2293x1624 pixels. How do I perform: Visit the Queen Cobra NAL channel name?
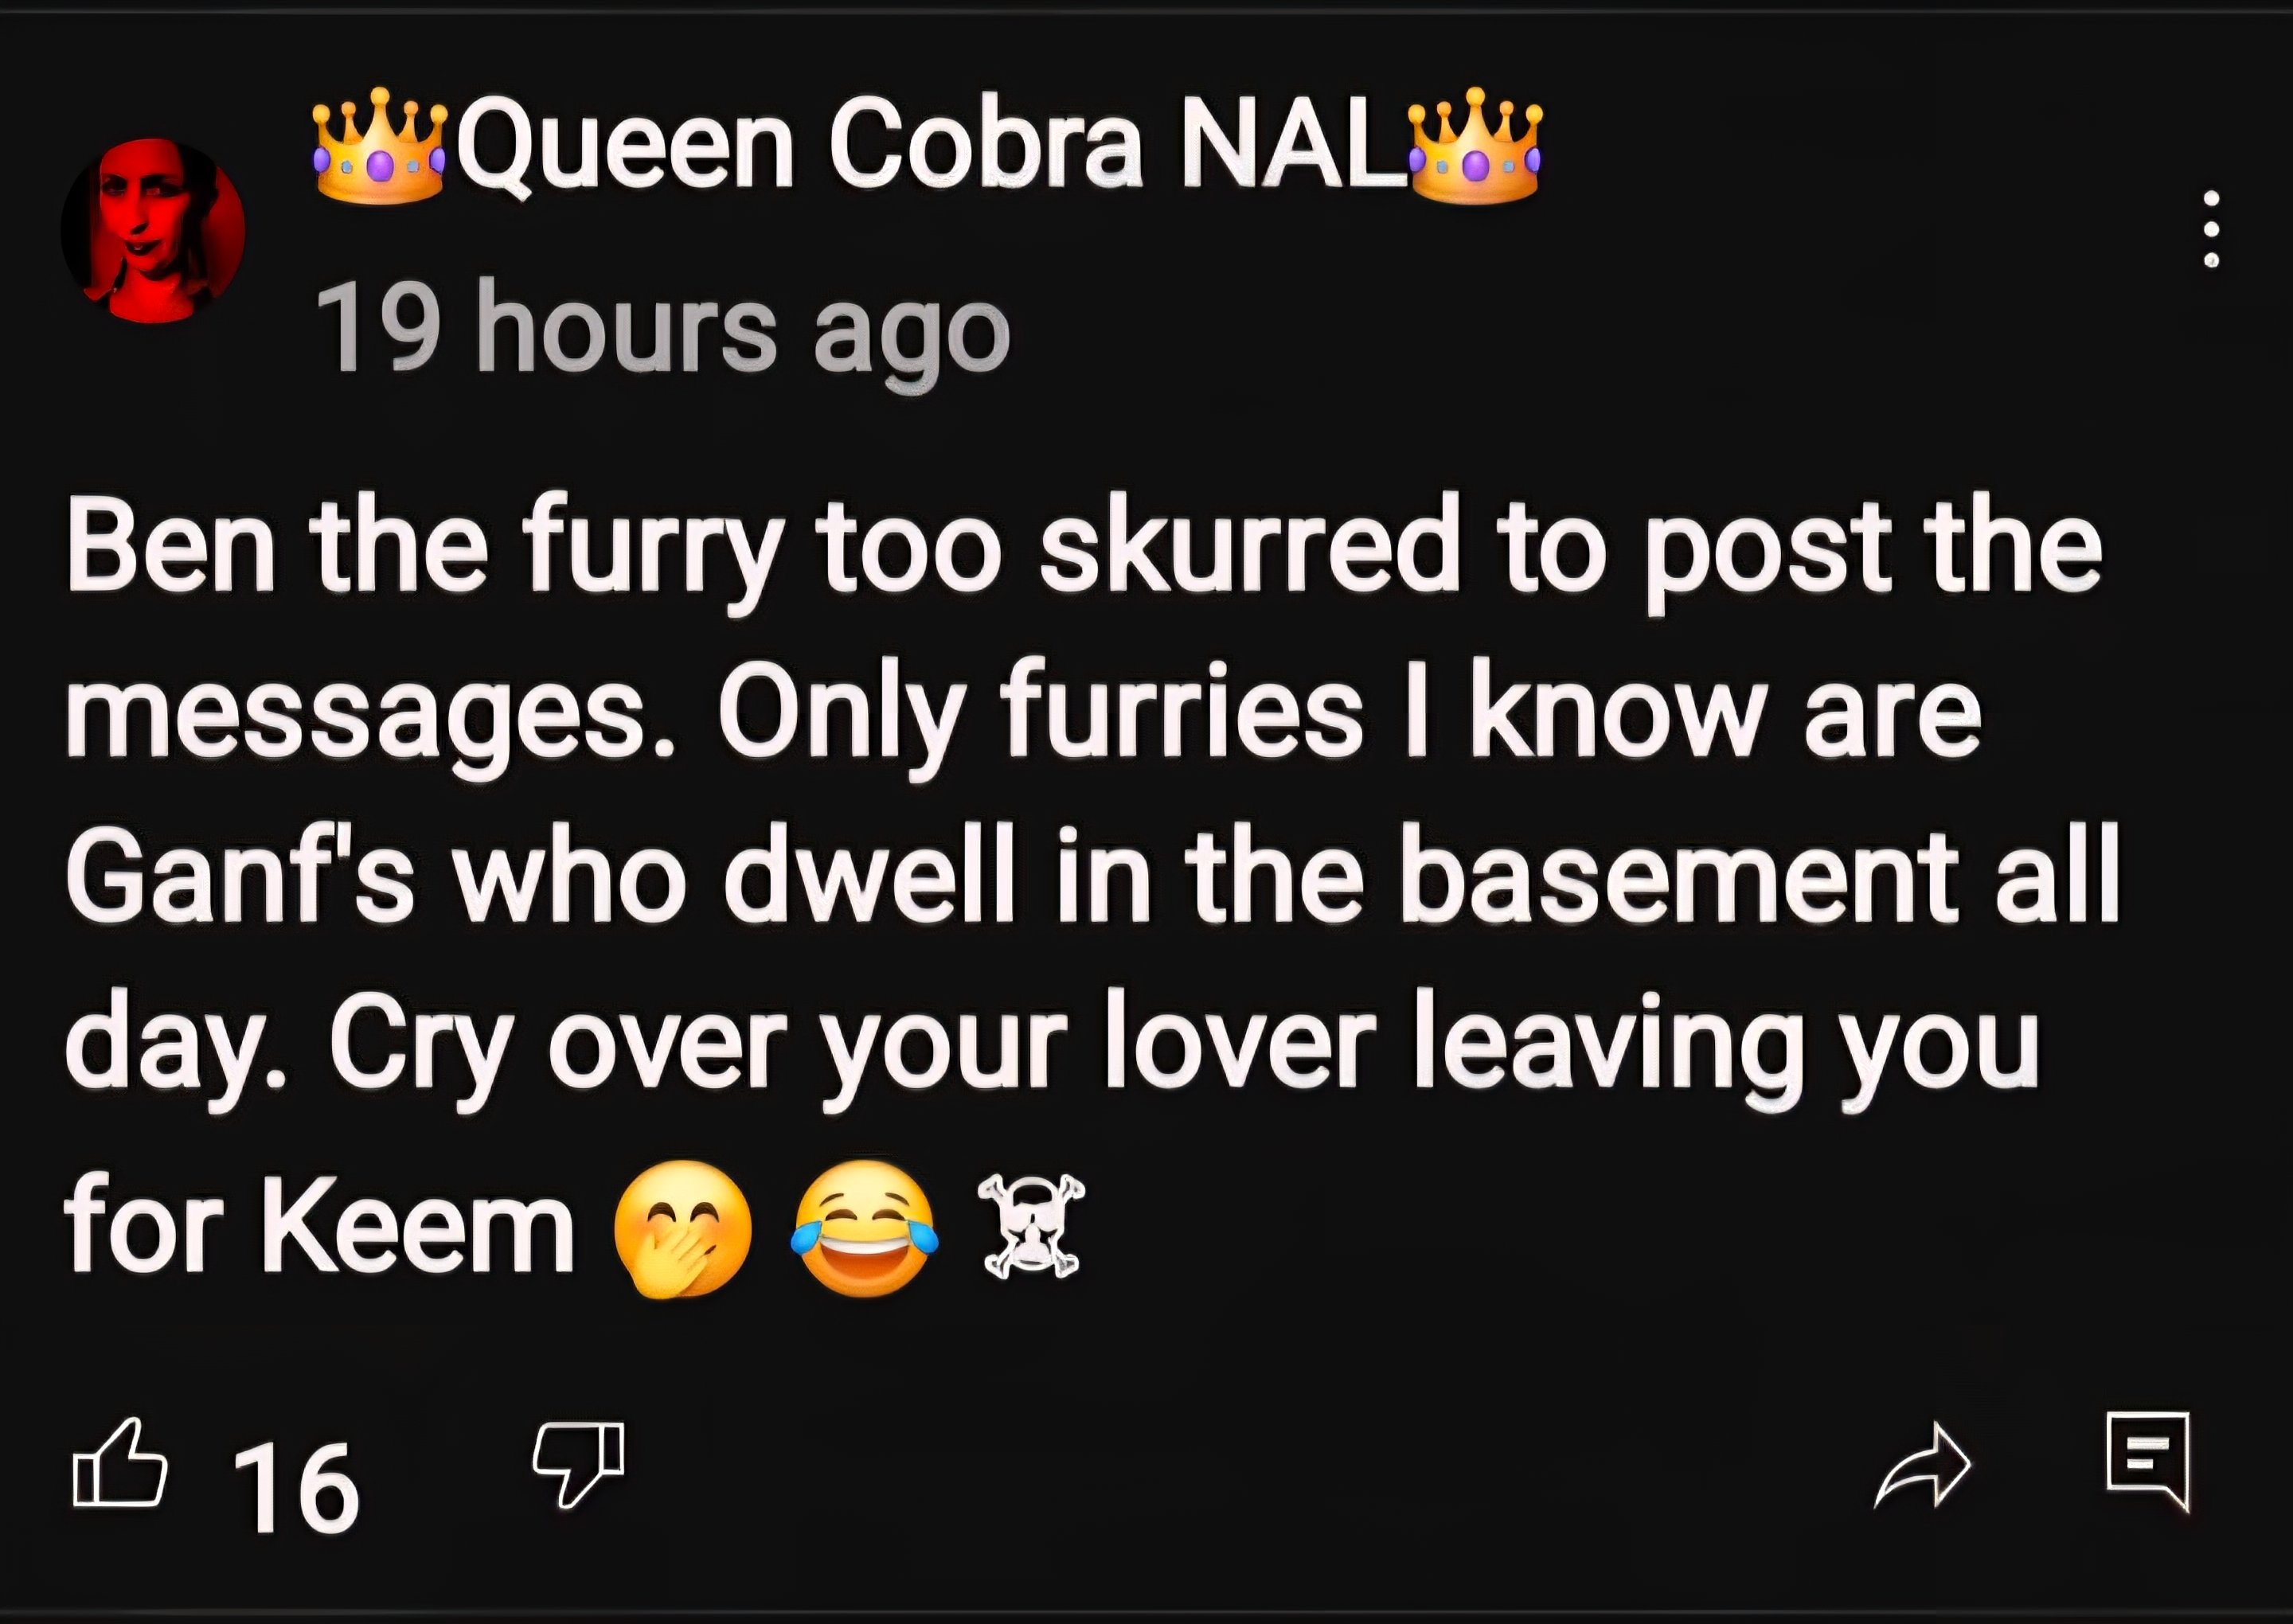(927, 145)
